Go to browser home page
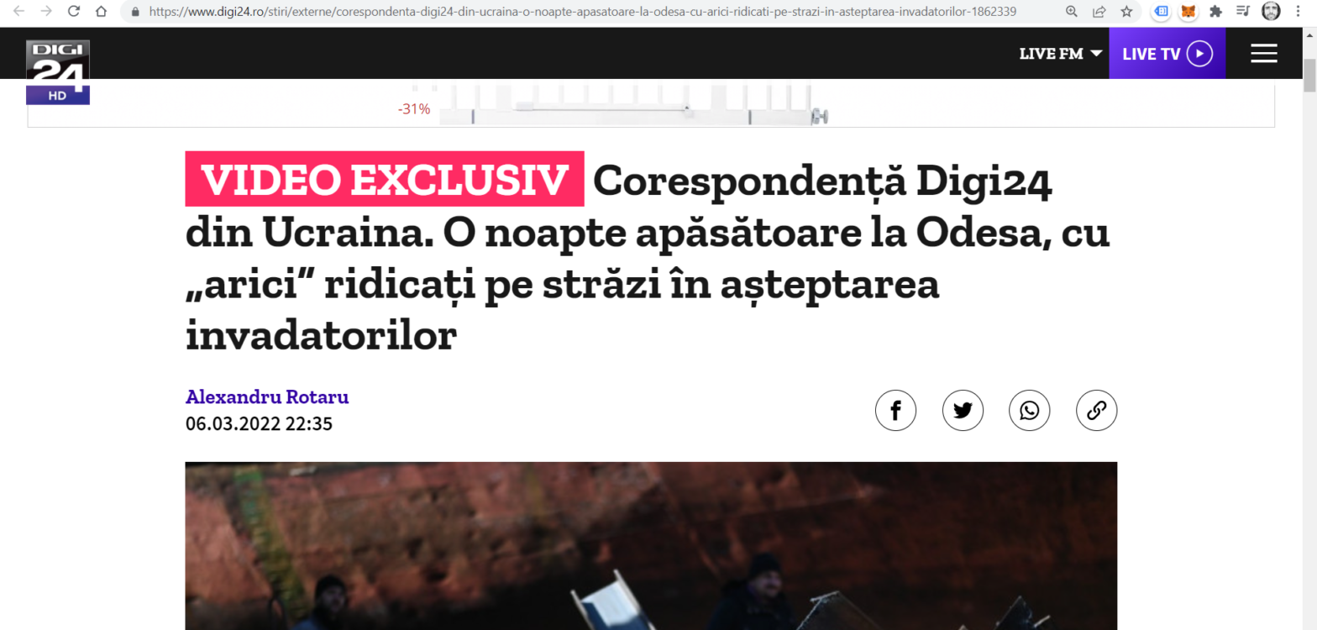Image resolution: width=1317 pixels, height=630 pixels. (x=102, y=12)
